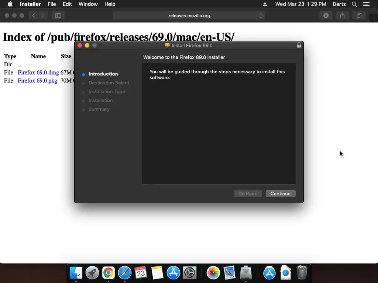Open Safari compass icon in Dock

click(x=125, y=273)
